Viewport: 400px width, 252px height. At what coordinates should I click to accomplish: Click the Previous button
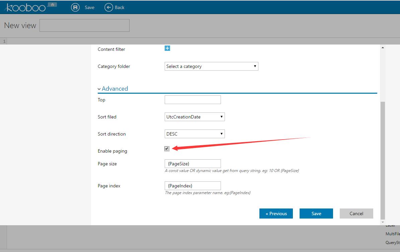[276, 214]
